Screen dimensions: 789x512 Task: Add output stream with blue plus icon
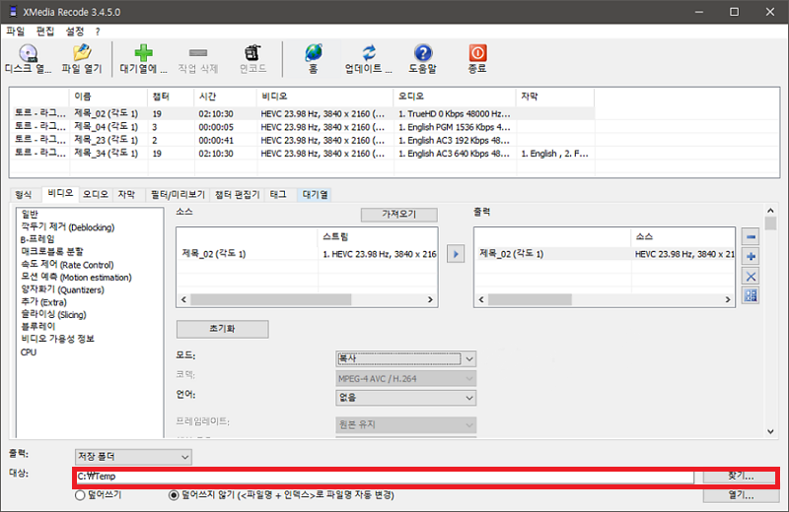[x=751, y=256]
